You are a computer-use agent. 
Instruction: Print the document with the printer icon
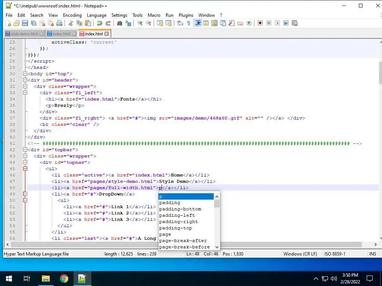click(x=59, y=23)
